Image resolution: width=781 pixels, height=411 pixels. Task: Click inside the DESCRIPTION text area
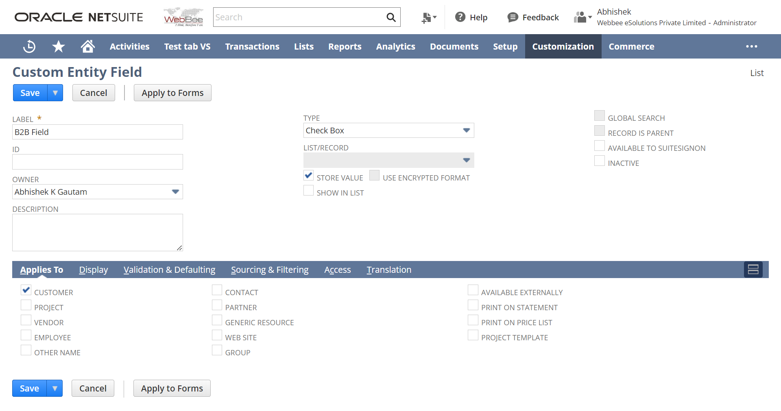(97, 232)
